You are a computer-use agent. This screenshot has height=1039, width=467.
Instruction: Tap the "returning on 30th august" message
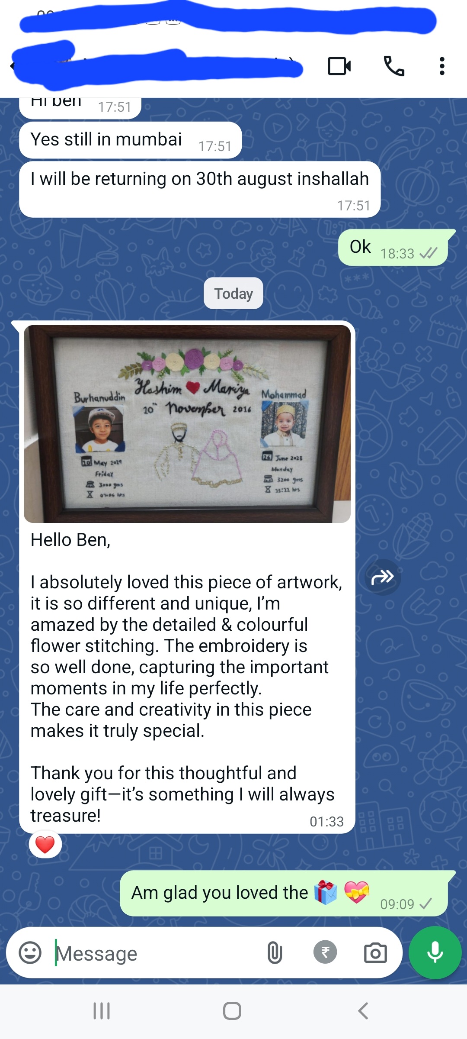click(x=200, y=190)
